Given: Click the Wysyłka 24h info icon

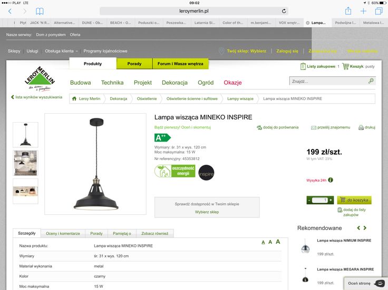Looking at the screenshot, I should click(x=331, y=180).
